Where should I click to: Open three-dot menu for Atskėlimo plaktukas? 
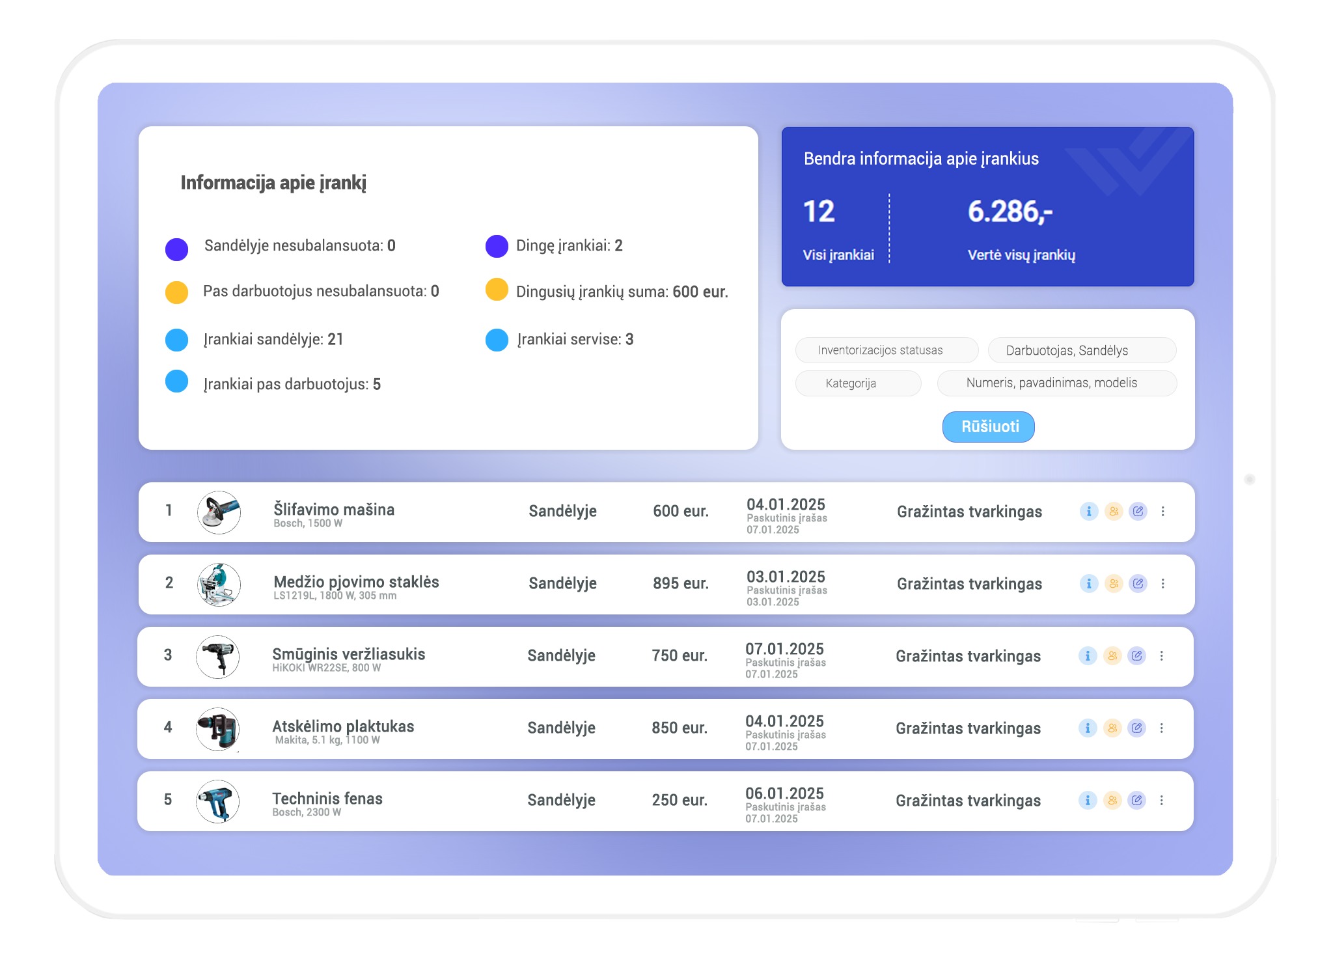pos(1161,728)
